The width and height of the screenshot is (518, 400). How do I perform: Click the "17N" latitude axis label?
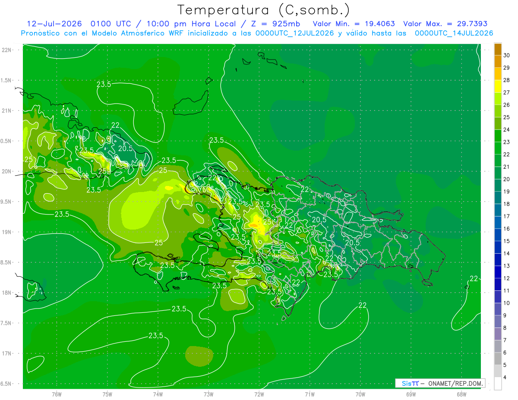[6, 353]
